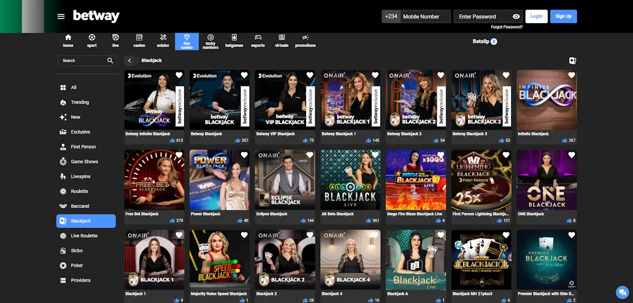
Task: Favorite Power Blackjack with heart icon
Action: pos(244,155)
